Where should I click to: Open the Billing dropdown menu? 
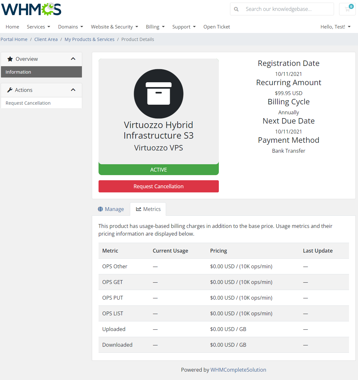point(155,27)
